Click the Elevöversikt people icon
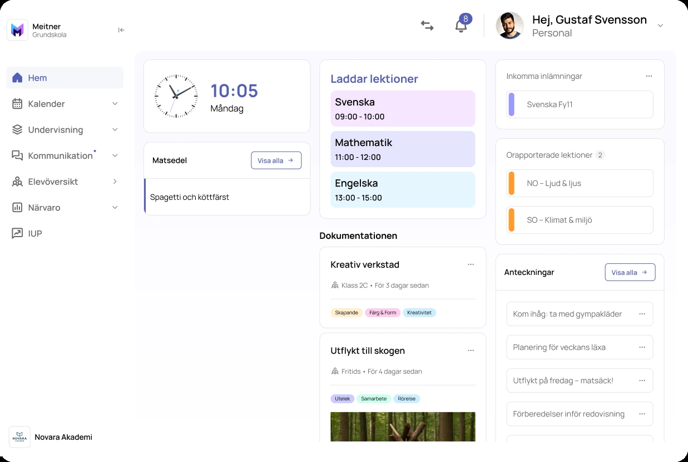 (x=17, y=182)
